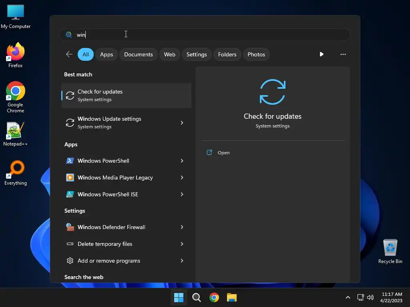Click Add or remove programs gear icon
The height and width of the screenshot is (307, 410).
[x=70, y=261]
